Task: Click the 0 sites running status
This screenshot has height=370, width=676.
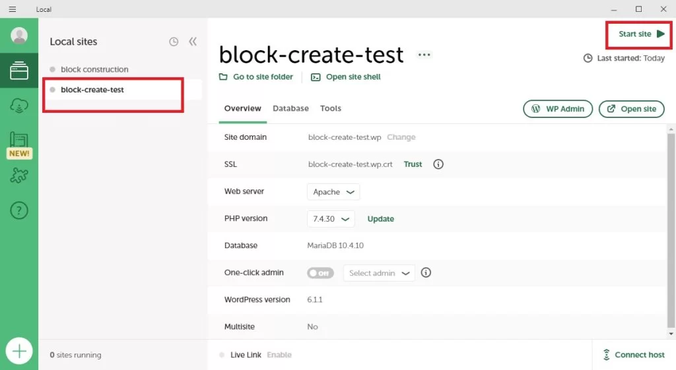Action: (75, 355)
